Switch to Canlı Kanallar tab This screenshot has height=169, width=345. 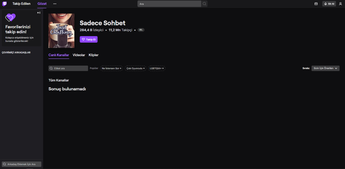click(x=59, y=55)
